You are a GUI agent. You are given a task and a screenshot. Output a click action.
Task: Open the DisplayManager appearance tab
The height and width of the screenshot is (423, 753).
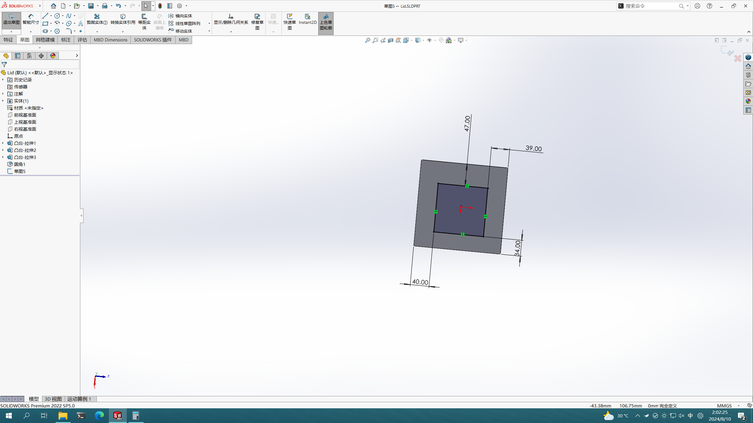click(53, 56)
